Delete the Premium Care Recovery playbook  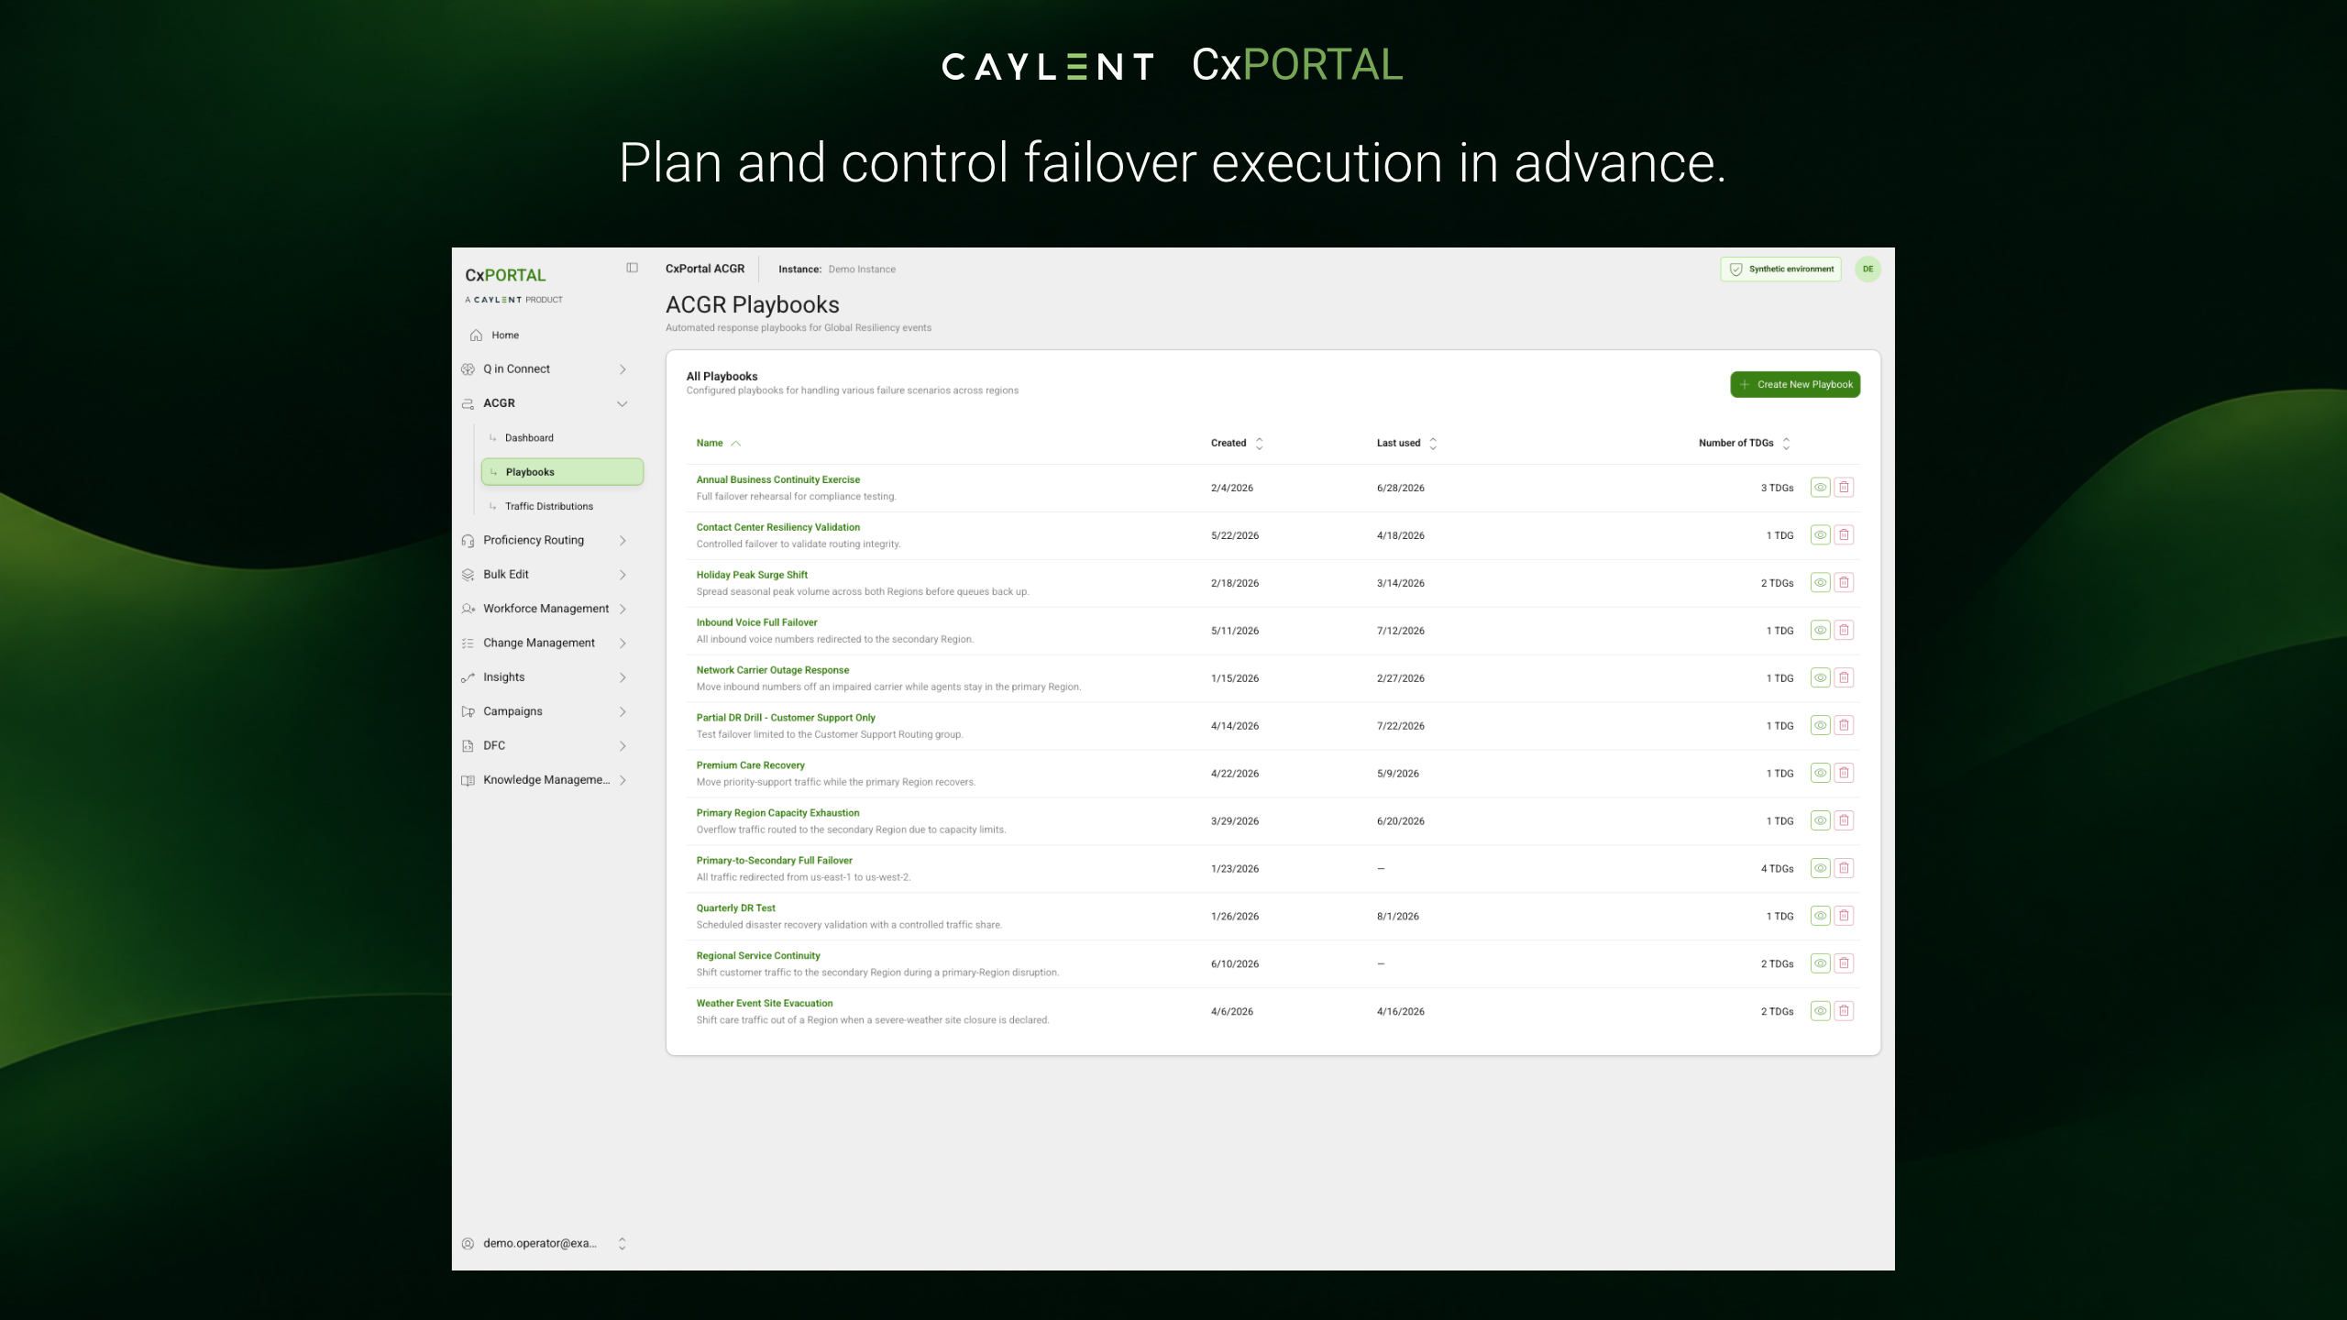[1844, 774]
